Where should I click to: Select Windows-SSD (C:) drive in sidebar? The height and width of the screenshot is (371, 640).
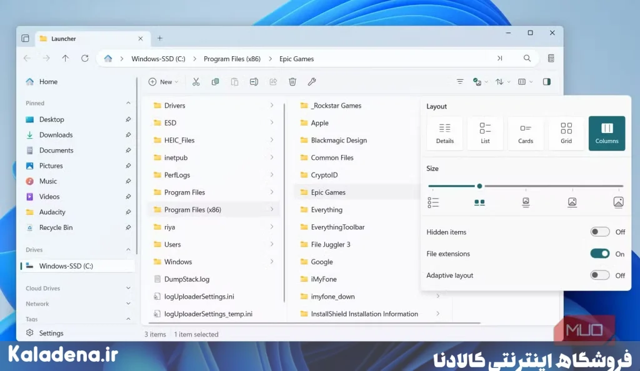tap(77, 266)
